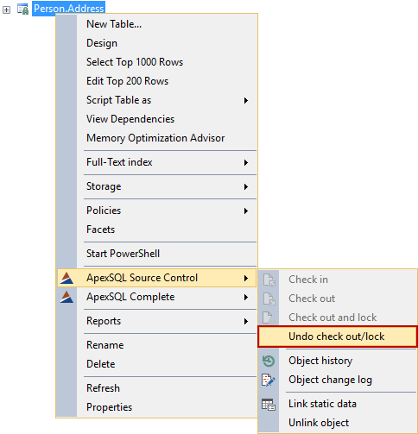The width and height of the screenshot is (418, 434).
Task: Select Unlink object from submenu
Action: coord(319,423)
